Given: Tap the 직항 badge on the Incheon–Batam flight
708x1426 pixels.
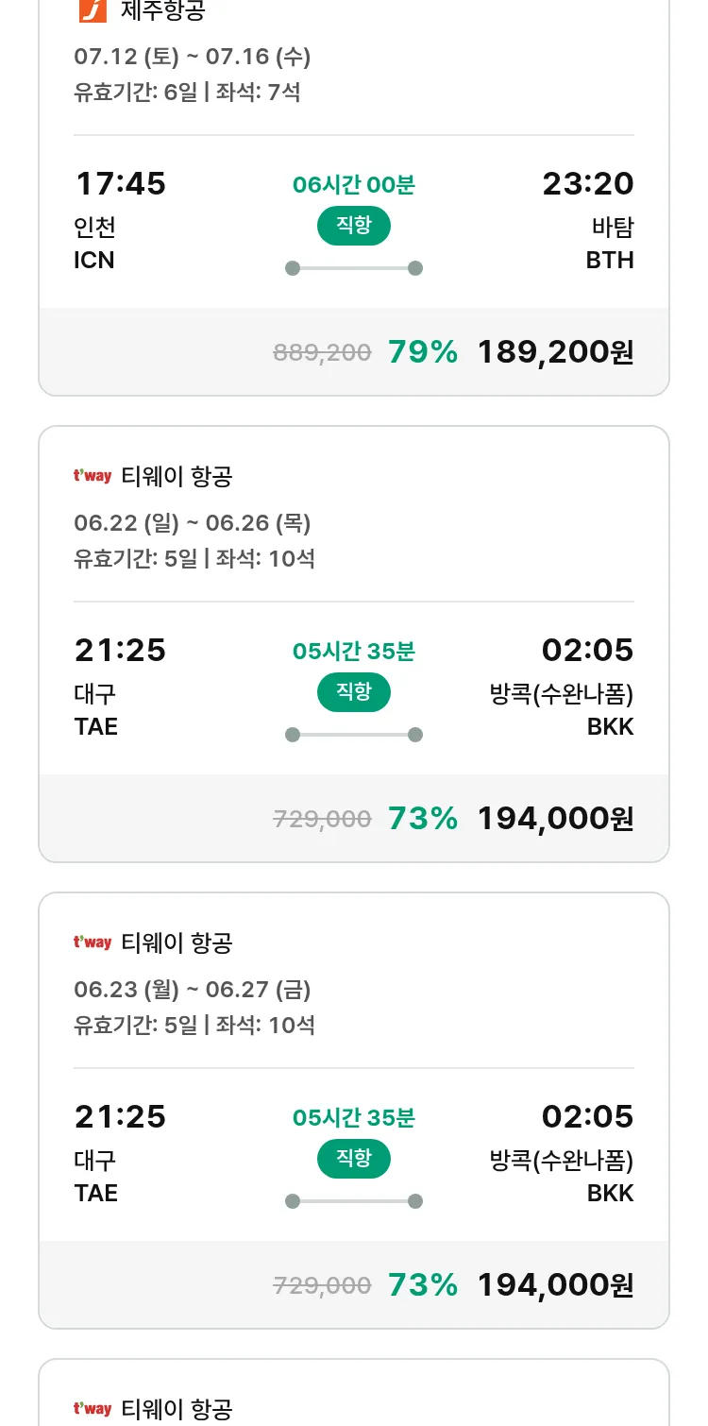Looking at the screenshot, I should pos(353,226).
